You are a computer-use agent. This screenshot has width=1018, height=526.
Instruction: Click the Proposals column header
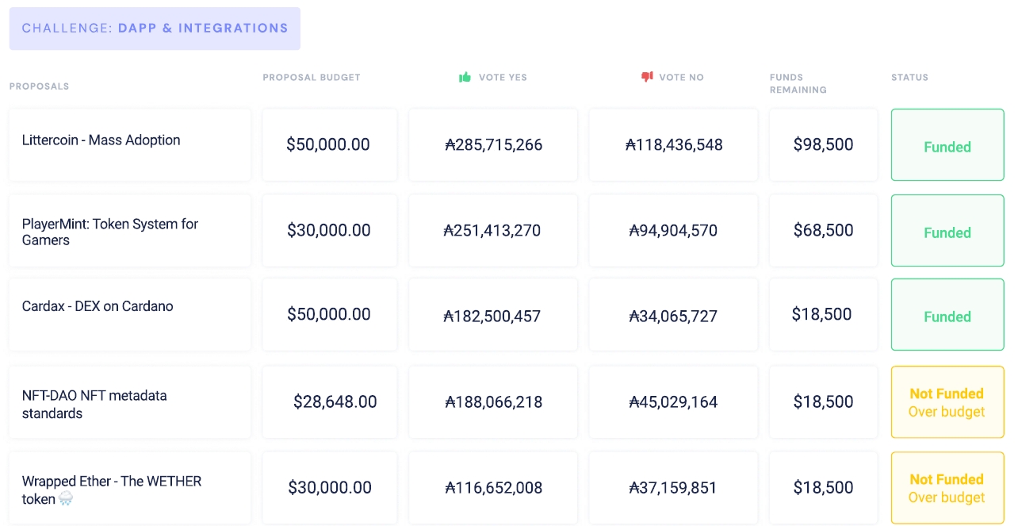coord(39,86)
